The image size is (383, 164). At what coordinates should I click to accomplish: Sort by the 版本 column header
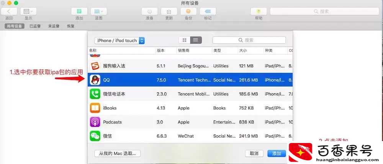[161, 50]
